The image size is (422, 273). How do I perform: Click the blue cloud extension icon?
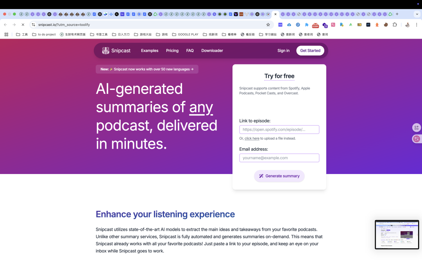click(x=289, y=25)
